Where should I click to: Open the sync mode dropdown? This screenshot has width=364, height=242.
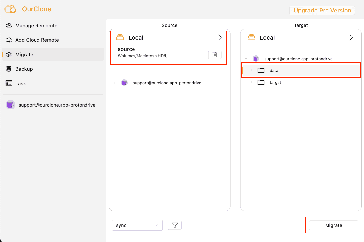[137, 225]
